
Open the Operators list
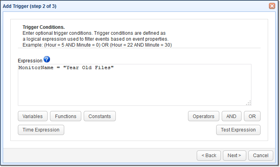[203, 116]
